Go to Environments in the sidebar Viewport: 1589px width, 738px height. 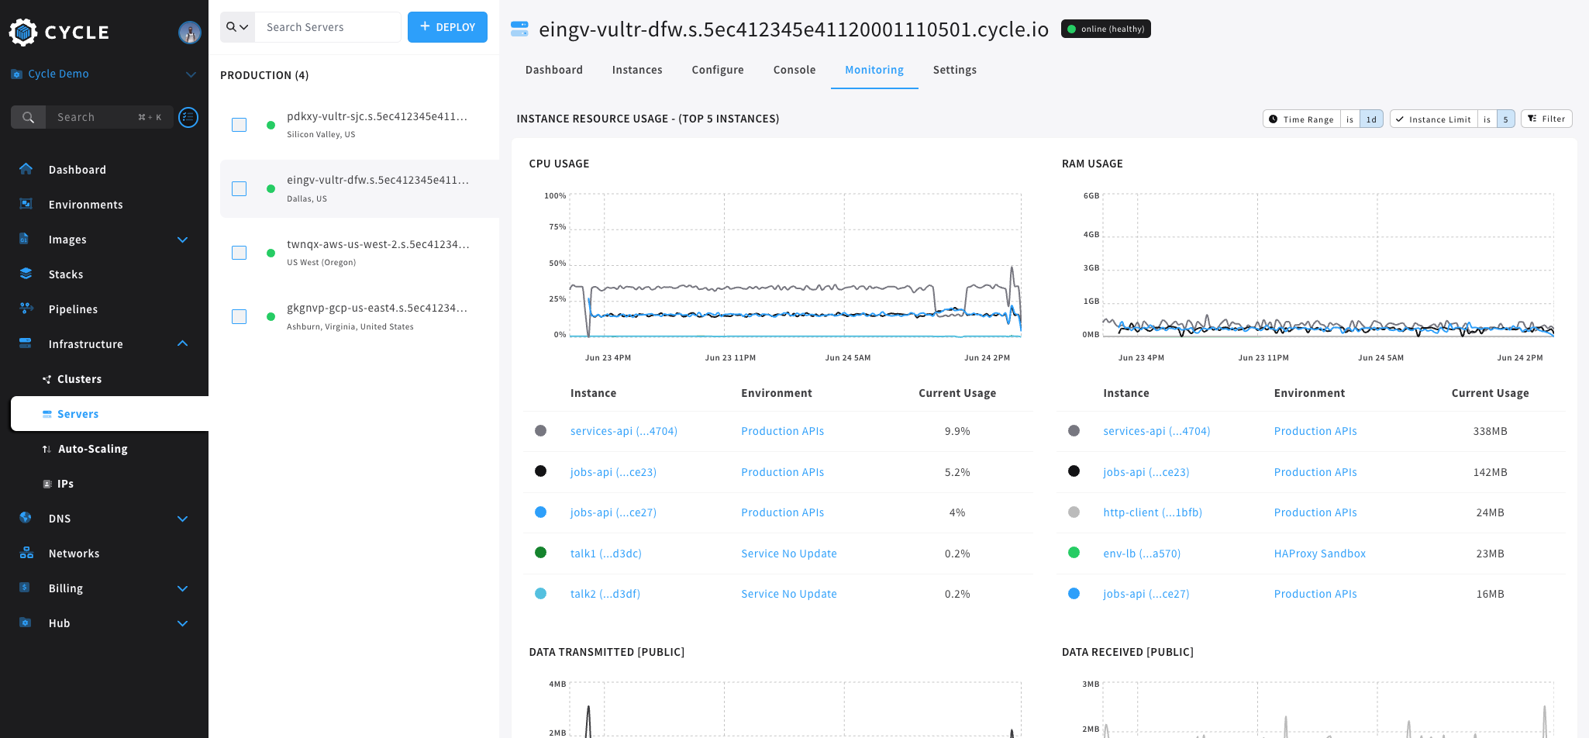coord(86,205)
